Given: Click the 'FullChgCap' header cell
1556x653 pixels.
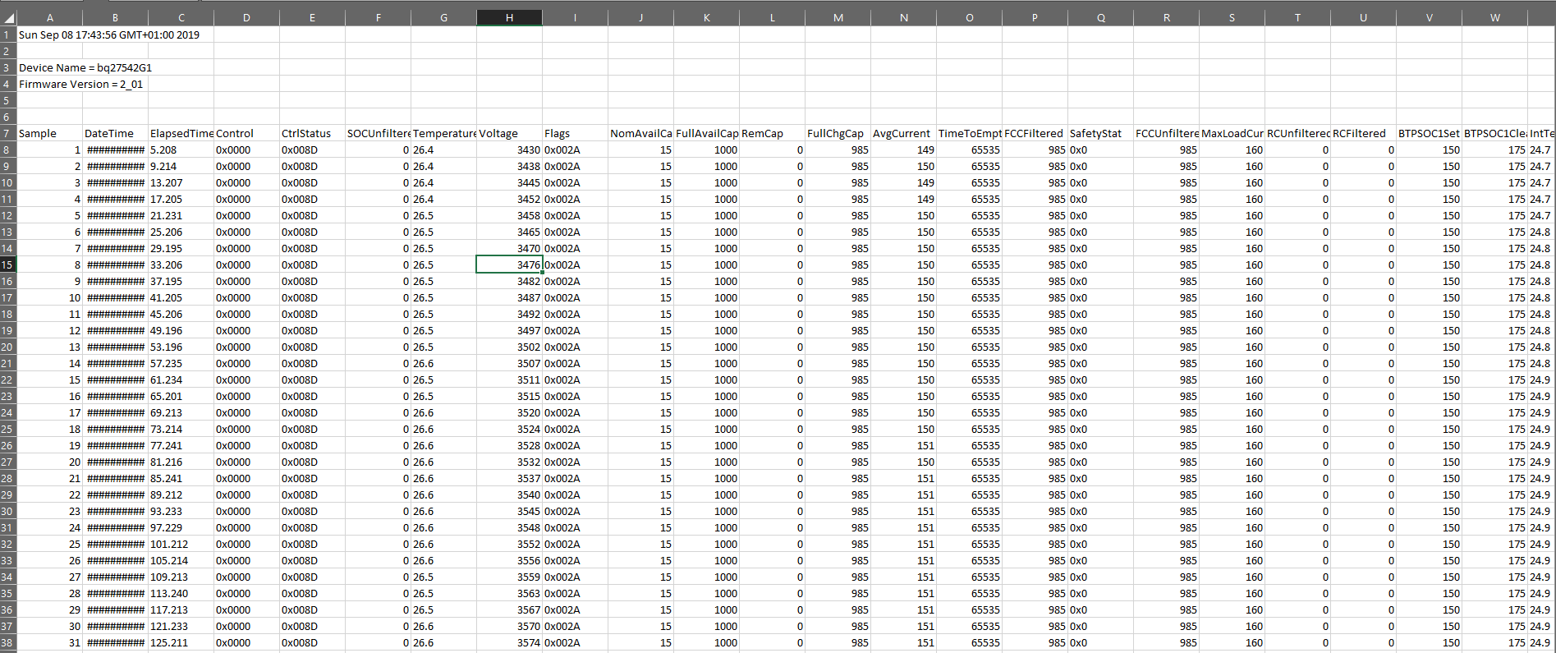Looking at the screenshot, I should coord(838,133).
